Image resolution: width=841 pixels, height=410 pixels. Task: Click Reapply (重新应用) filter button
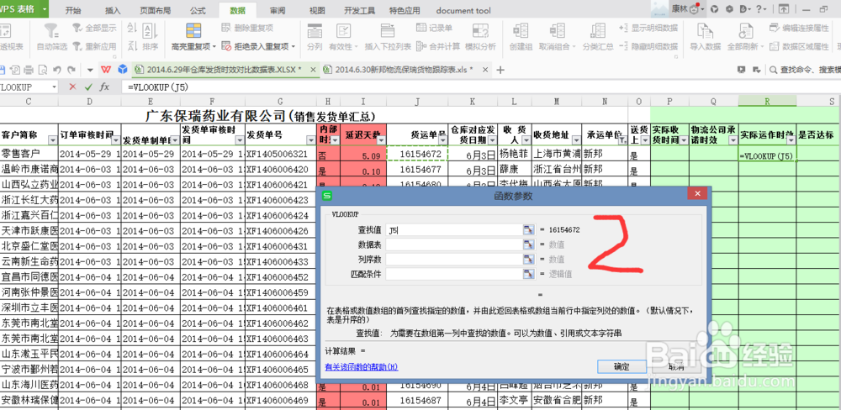pos(95,46)
